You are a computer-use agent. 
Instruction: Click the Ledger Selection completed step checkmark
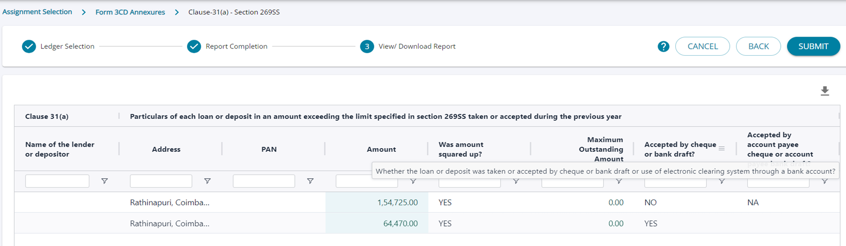coord(29,46)
